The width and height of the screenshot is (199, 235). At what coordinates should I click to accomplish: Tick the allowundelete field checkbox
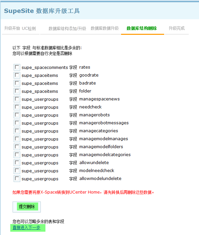coord(17,163)
